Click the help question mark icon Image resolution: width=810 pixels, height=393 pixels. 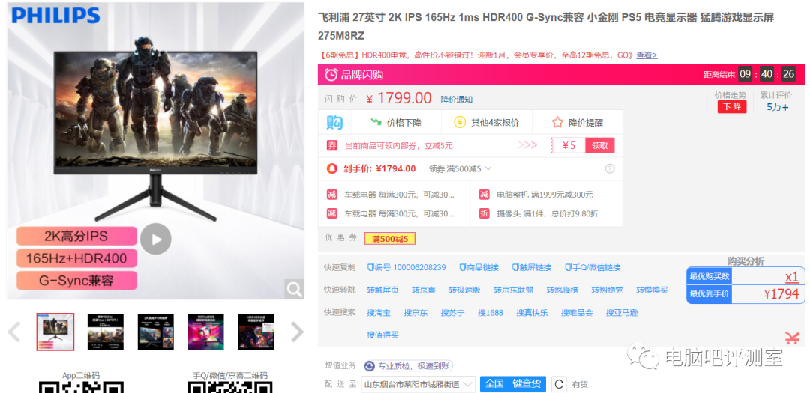click(610, 168)
